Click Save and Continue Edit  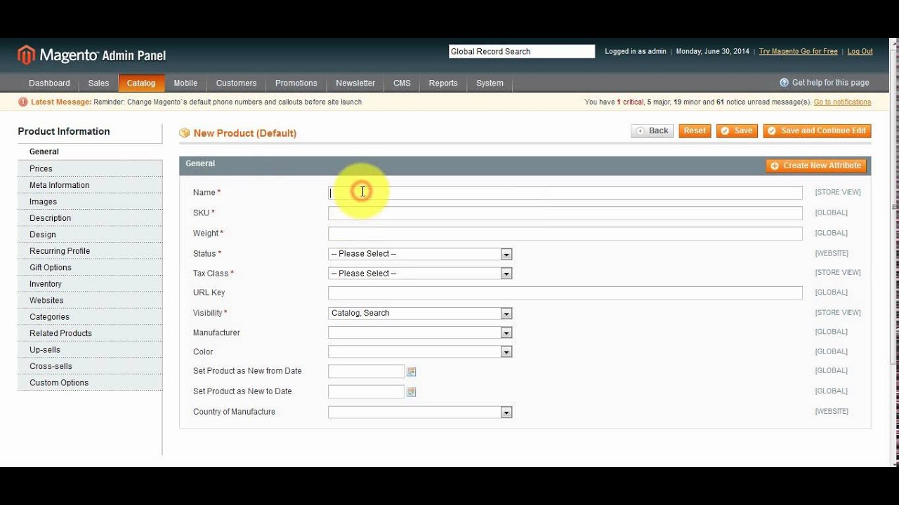click(x=817, y=131)
